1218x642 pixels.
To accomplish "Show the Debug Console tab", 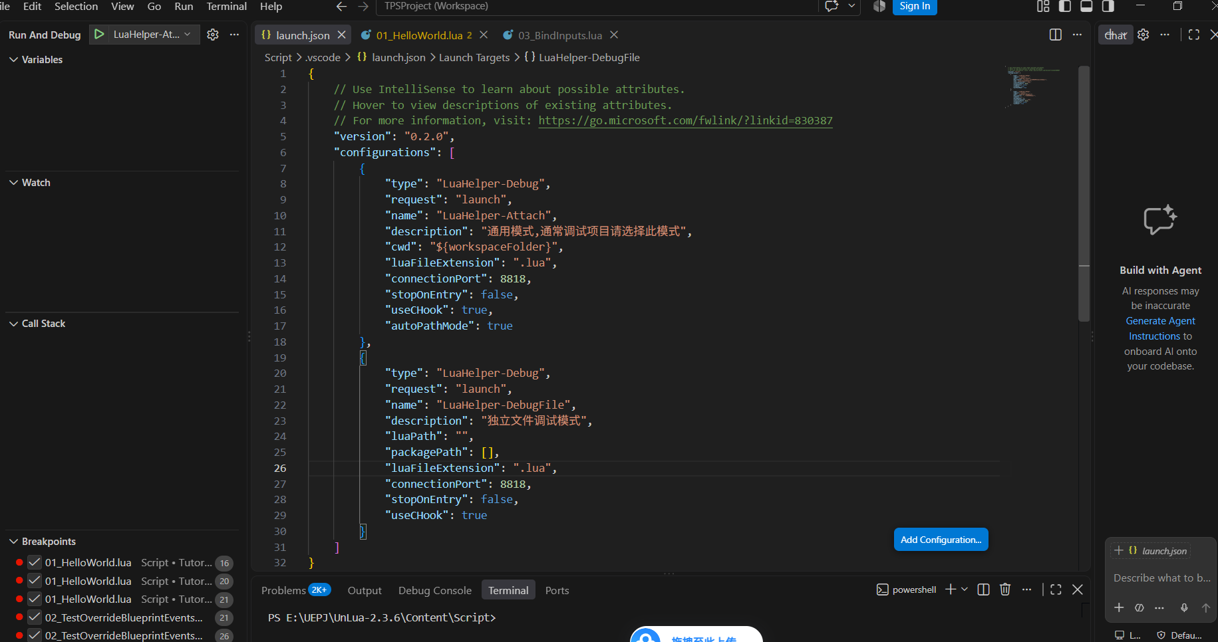I will click(x=435, y=590).
